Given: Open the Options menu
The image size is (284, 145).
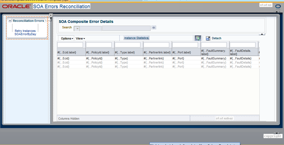Looking at the screenshot, I should pyautogui.click(x=67, y=38).
